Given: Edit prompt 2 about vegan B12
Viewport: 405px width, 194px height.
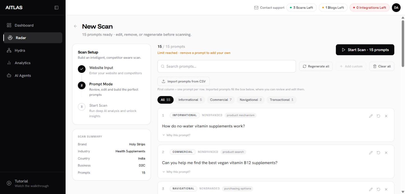Looking at the screenshot, I should [371, 153].
